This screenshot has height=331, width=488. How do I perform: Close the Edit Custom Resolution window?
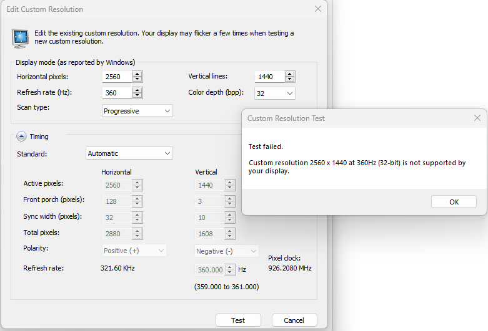[x=318, y=9]
